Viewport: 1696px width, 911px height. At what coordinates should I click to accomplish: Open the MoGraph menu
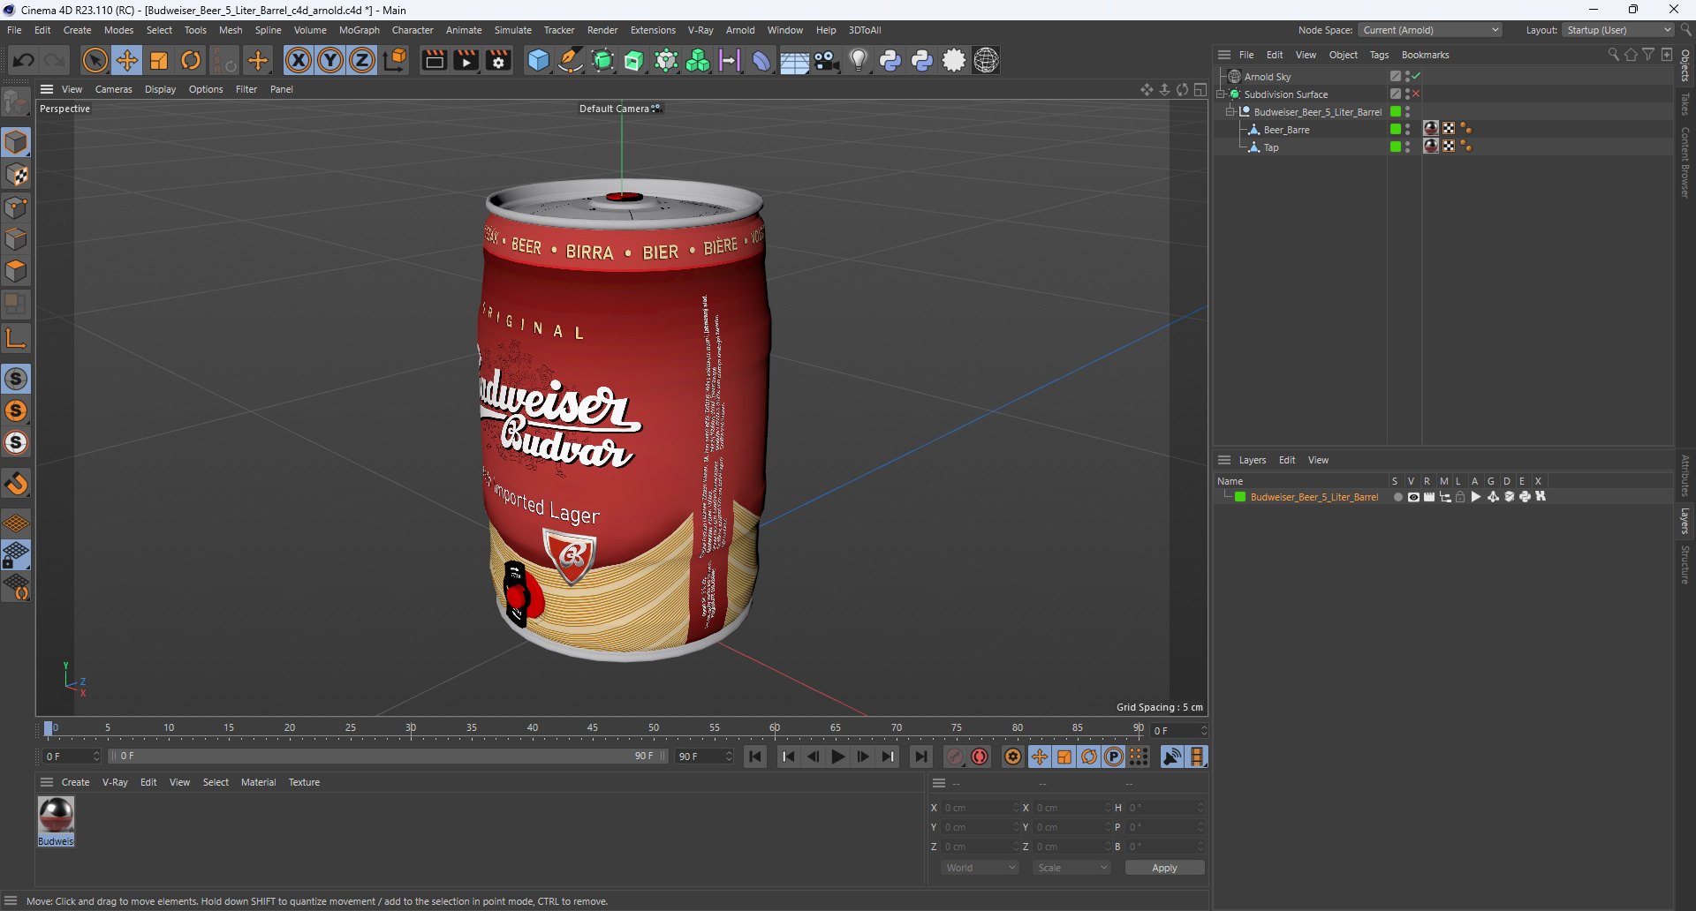(x=359, y=30)
